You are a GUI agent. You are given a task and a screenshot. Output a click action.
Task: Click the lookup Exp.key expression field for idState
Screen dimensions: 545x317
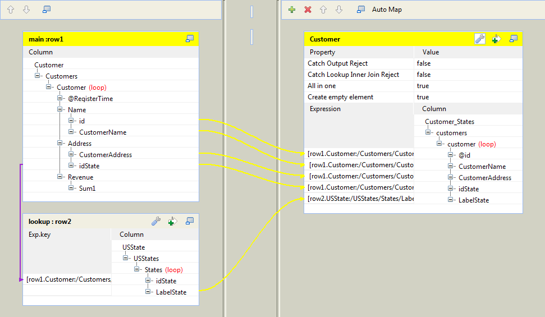67,279
